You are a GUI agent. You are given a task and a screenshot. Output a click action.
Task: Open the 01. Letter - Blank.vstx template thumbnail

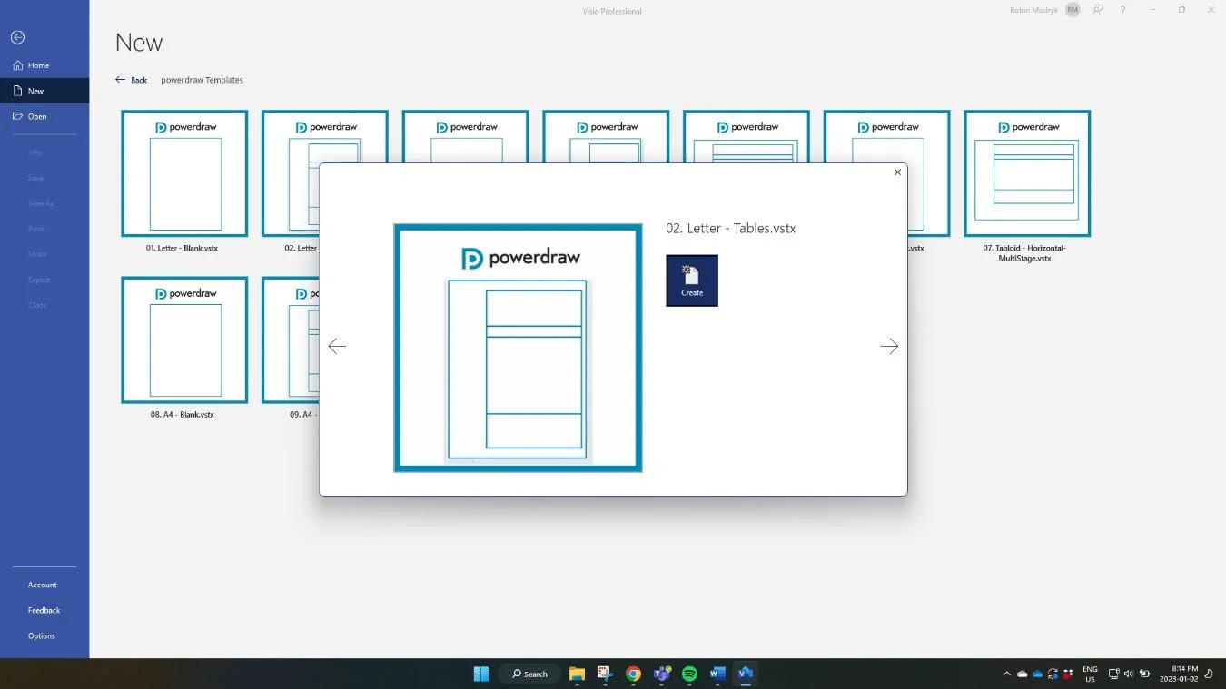click(184, 173)
